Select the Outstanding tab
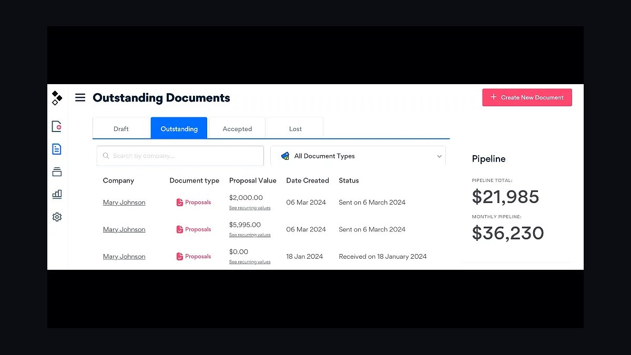631x355 pixels. tap(179, 128)
